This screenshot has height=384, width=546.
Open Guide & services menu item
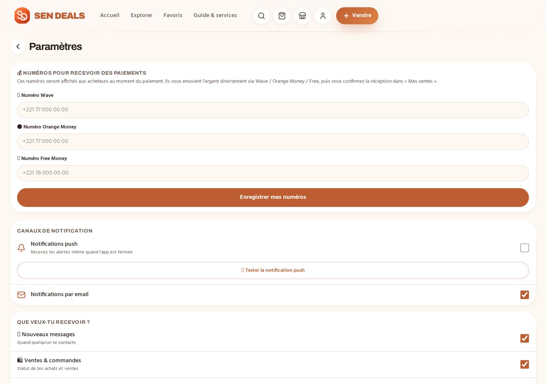[x=215, y=15]
